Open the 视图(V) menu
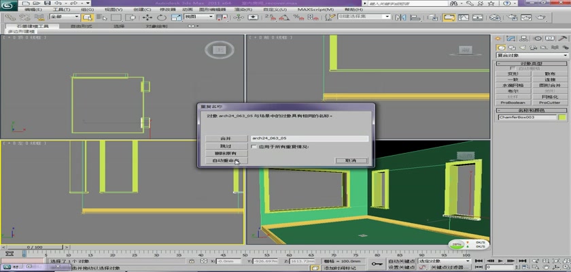571x272 pixels. click(x=113, y=10)
